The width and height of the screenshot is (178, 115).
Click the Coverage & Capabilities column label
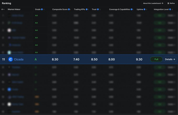pyautogui.click(x=120, y=9)
